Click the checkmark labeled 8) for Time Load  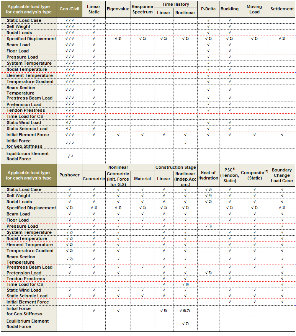click(185, 284)
